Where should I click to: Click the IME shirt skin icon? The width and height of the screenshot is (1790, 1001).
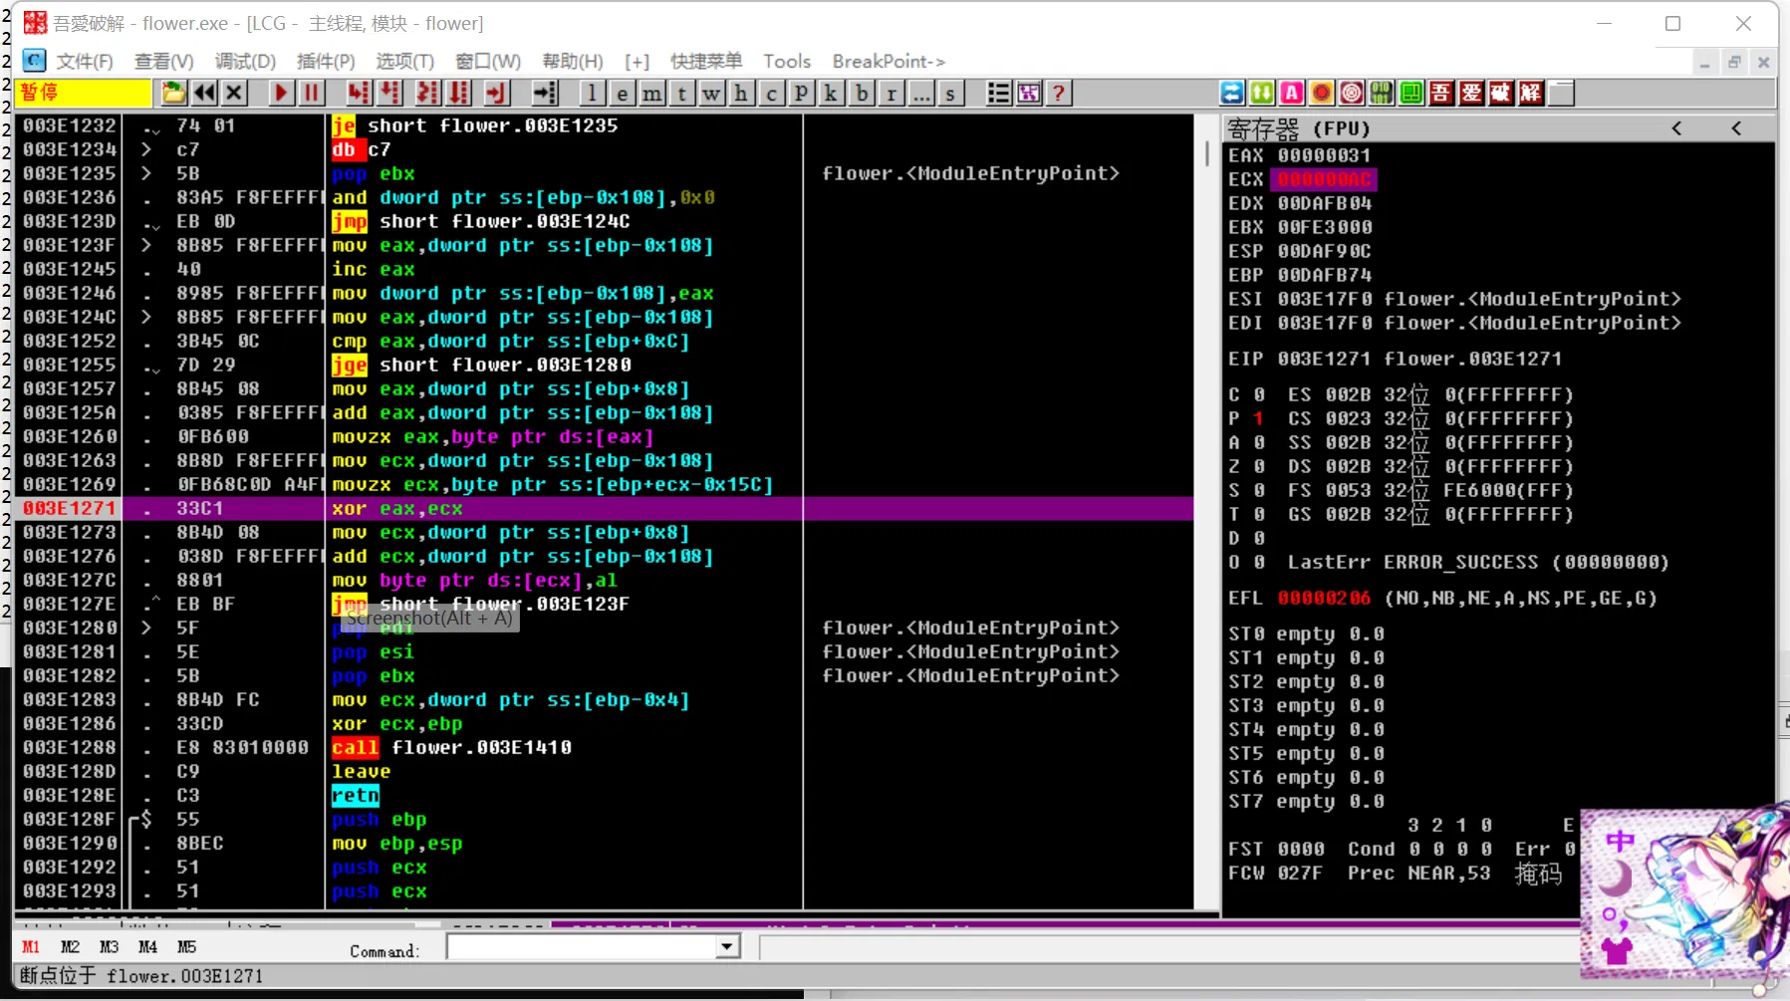(x=1617, y=950)
